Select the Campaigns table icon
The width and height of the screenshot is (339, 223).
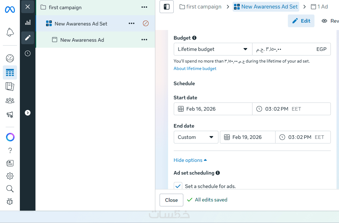pos(10,73)
